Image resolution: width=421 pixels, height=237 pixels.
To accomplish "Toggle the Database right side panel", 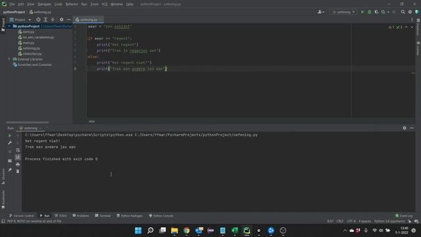I will point(418,27).
